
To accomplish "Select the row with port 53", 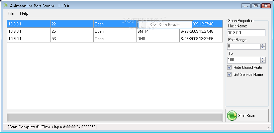I will (115, 39).
